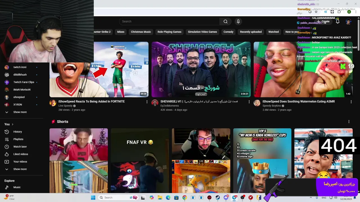Show hidden icons in the system tray

pyautogui.click(x=311, y=198)
